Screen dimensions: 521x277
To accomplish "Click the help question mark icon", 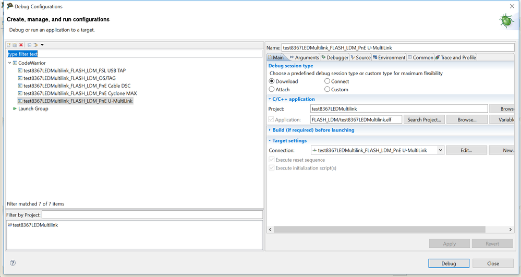I will point(13,263).
